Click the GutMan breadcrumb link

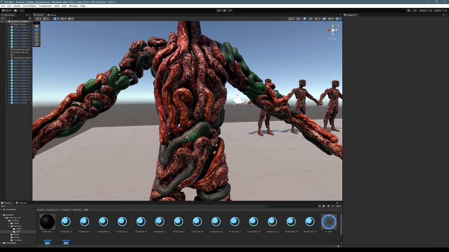(x=66, y=210)
